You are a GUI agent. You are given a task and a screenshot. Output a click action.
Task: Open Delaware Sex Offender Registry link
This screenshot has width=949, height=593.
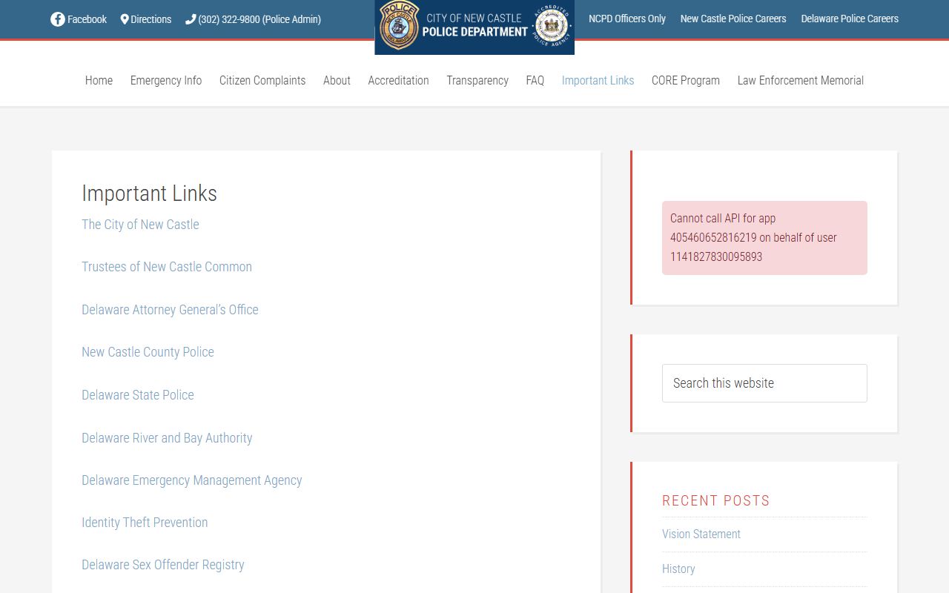(x=163, y=565)
